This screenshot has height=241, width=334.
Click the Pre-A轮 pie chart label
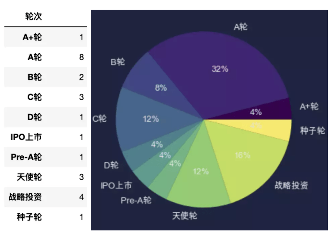[x=136, y=200]
